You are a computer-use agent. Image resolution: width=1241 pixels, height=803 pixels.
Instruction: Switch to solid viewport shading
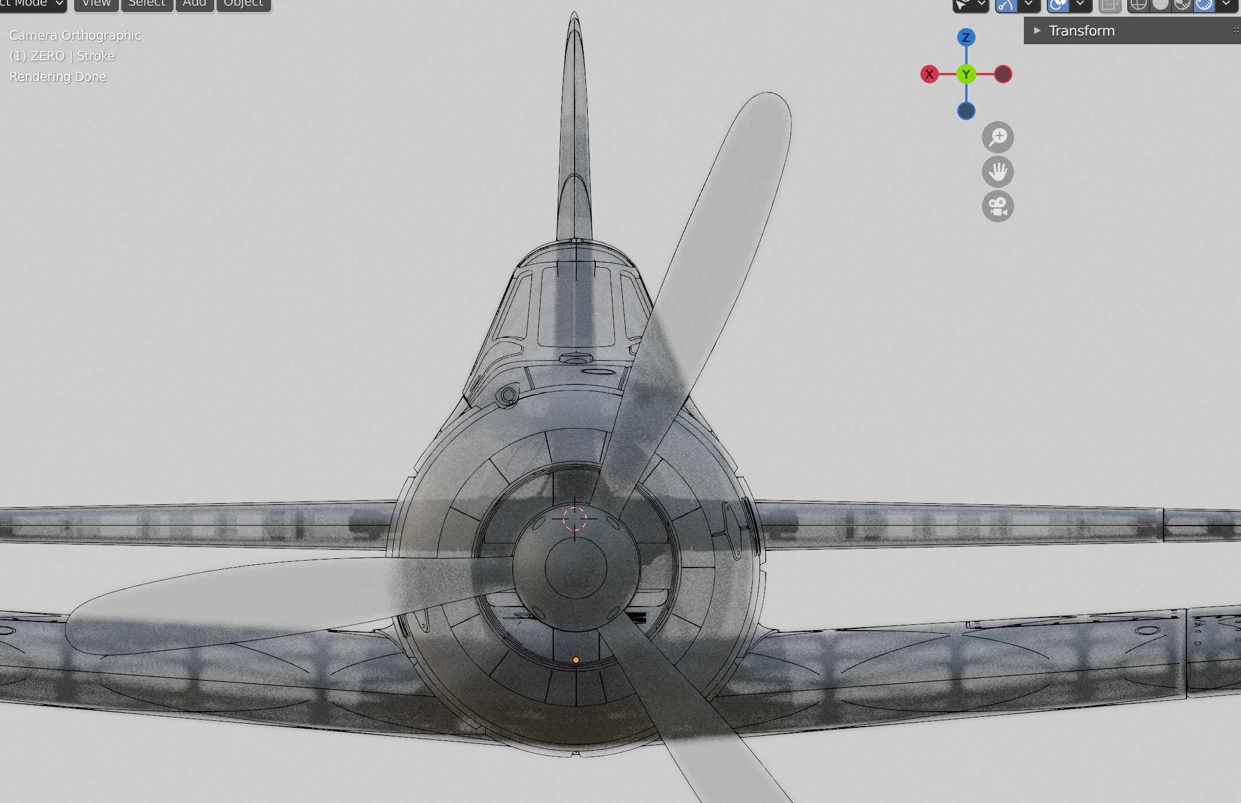click(1161, 5)
